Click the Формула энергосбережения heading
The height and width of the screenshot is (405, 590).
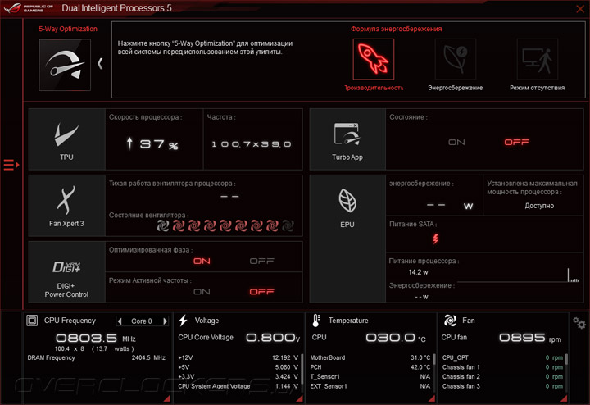(397, 29)
